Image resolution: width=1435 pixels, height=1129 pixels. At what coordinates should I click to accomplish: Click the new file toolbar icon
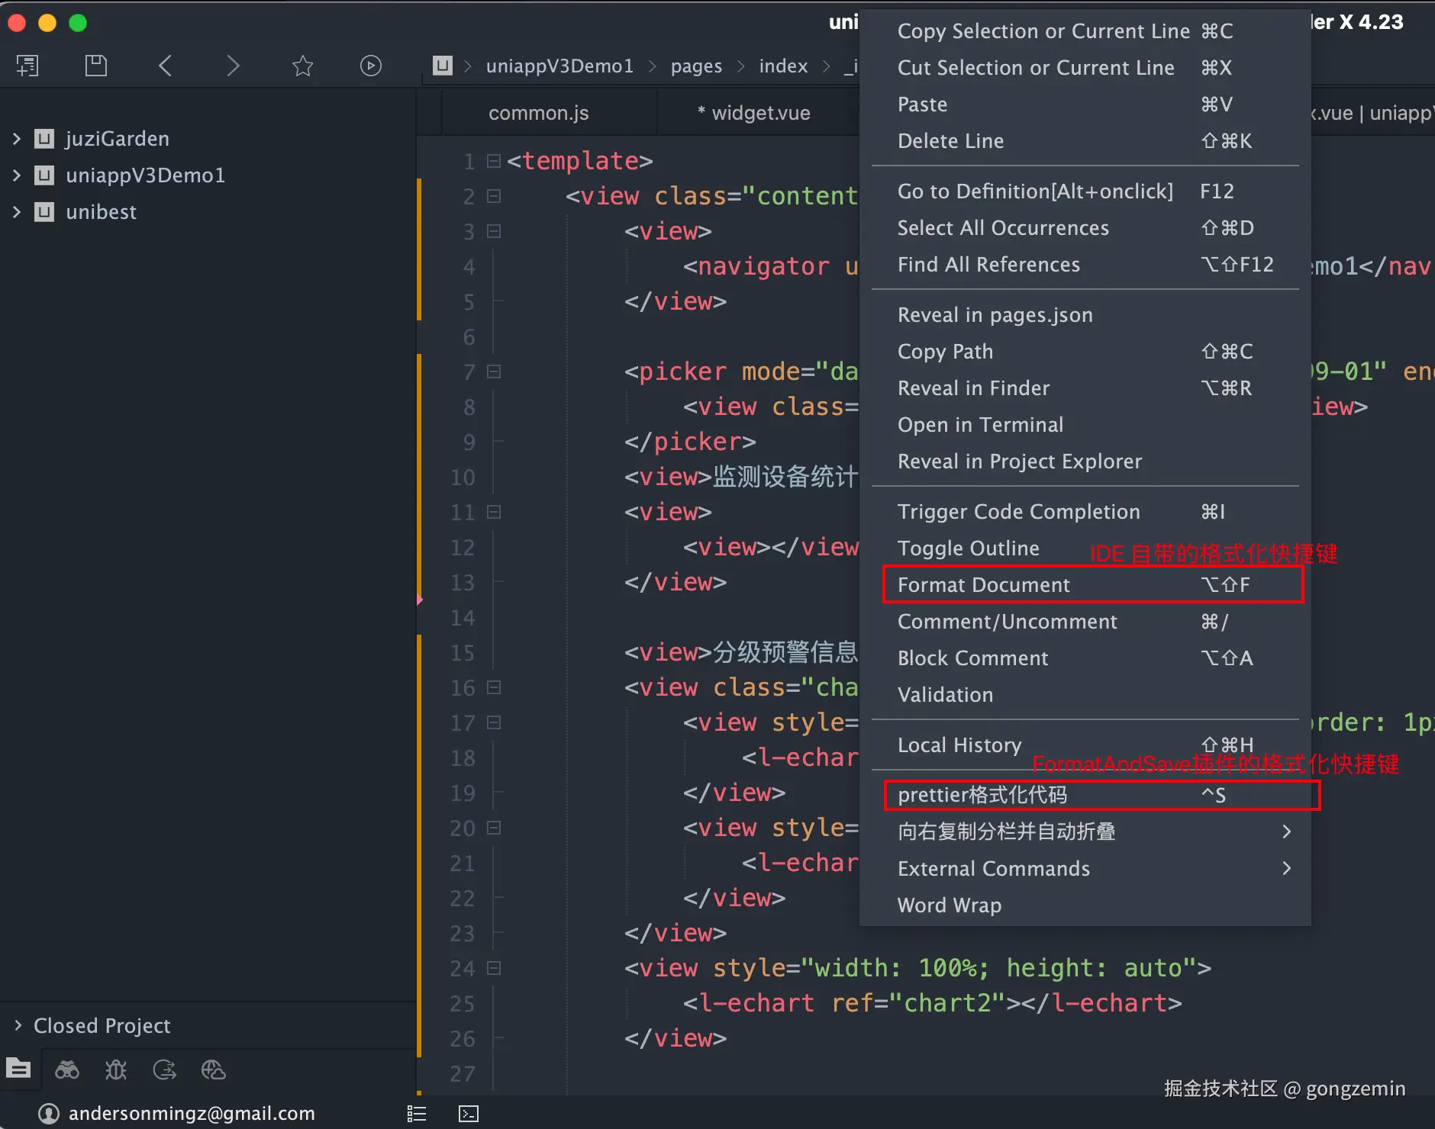pyautogui.click(x=27, y=66)
